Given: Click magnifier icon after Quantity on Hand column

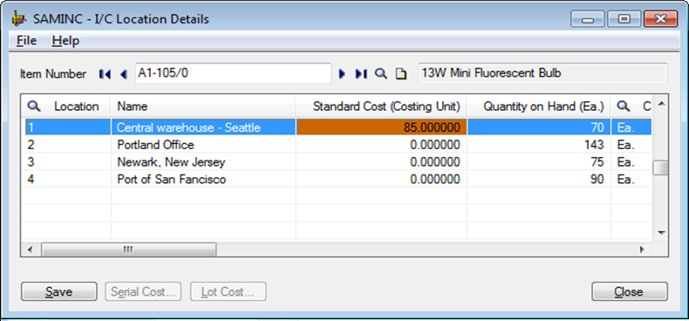Looking at the screenshot, I should click(x=624, y=106).
